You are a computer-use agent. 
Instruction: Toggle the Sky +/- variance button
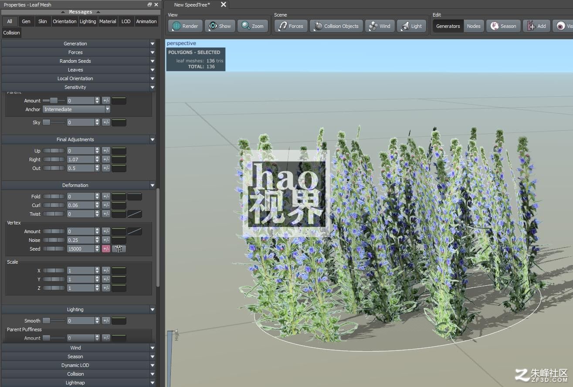[106, 122]
